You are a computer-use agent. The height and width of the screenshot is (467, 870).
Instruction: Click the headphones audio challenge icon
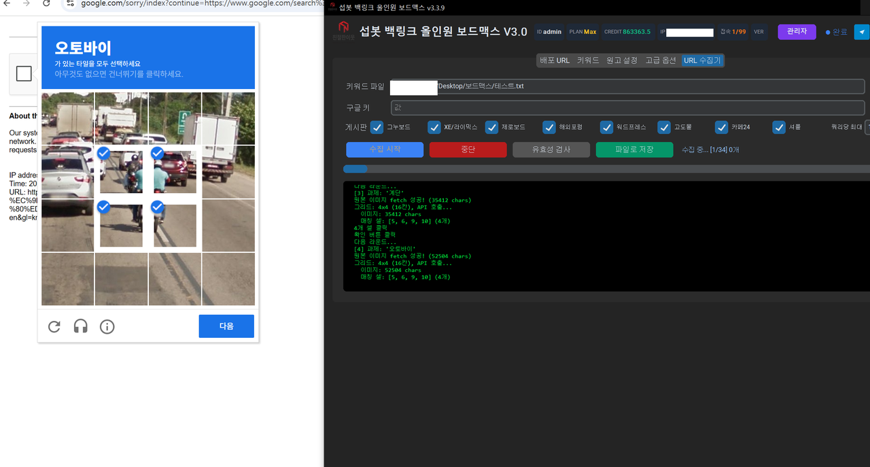80,327
